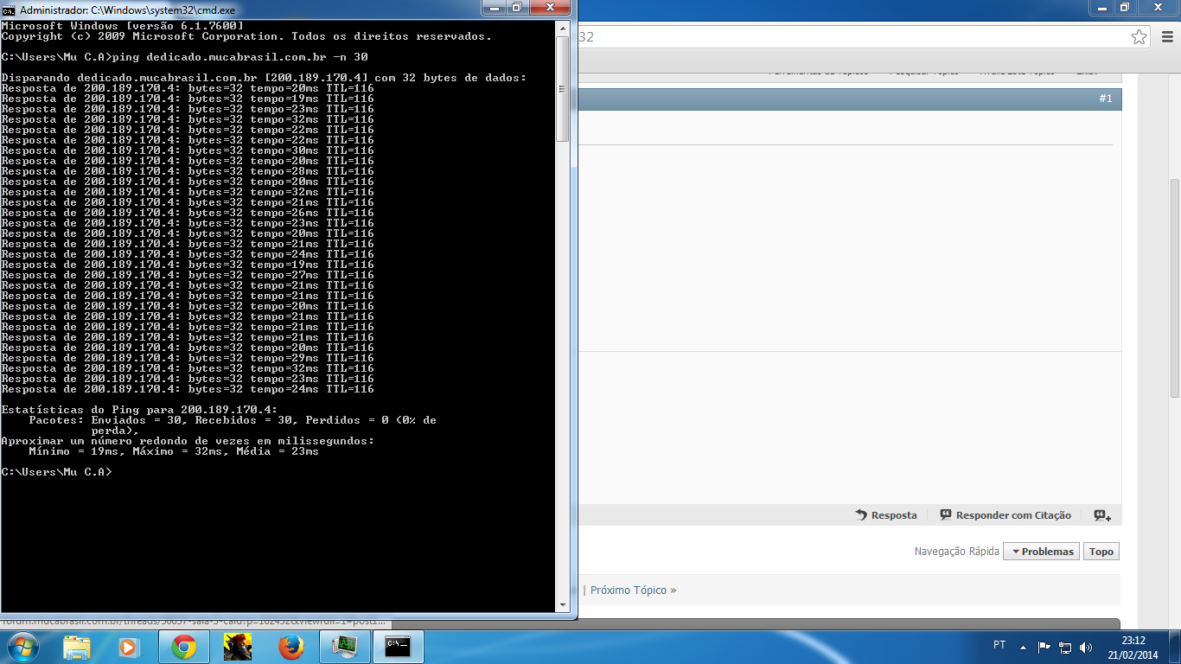Launch Windows Media Player from taskbar

click(x=128, y=646)
